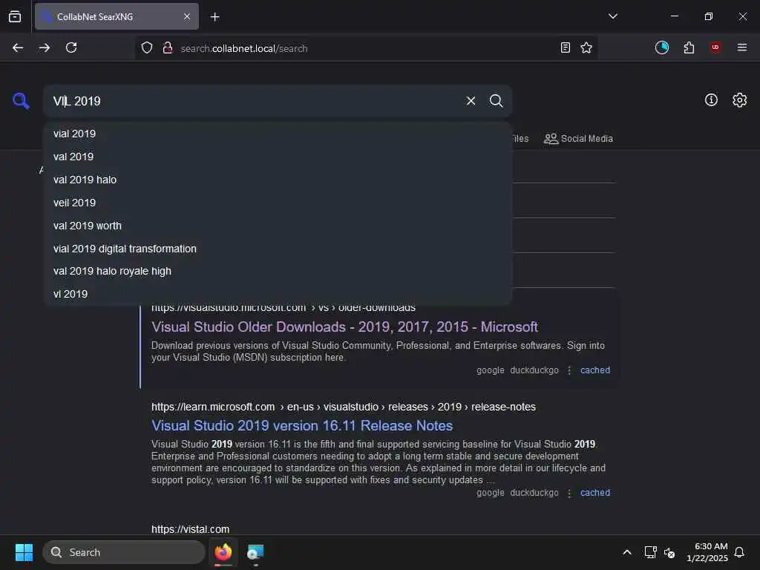Viewport: 760px width, 570px height.
Task: Switch to the Social Media category
Action: [578, 139]
